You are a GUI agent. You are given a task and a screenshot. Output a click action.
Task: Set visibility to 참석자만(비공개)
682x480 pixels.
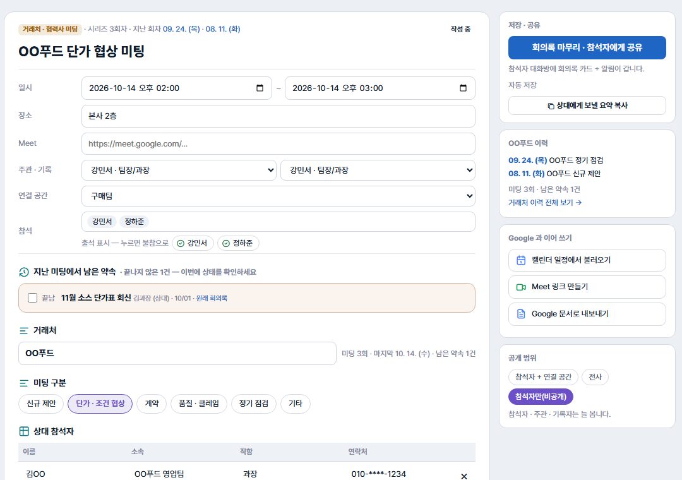[541, 397]
